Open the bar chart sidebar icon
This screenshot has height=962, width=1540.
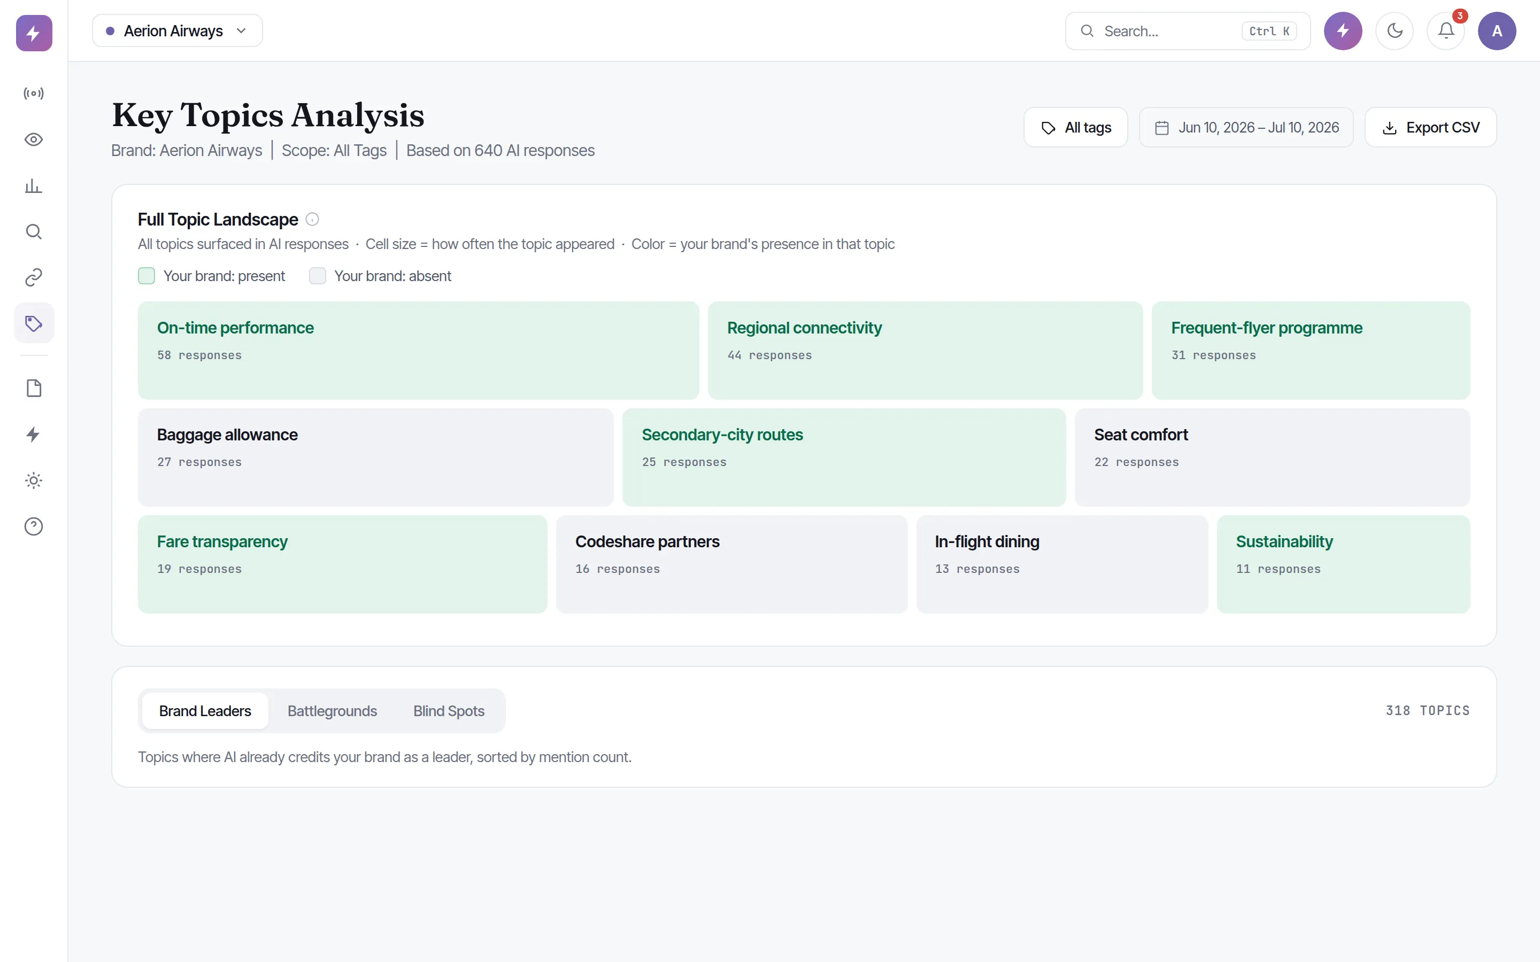pyautogui.click(x=34, y=186)
